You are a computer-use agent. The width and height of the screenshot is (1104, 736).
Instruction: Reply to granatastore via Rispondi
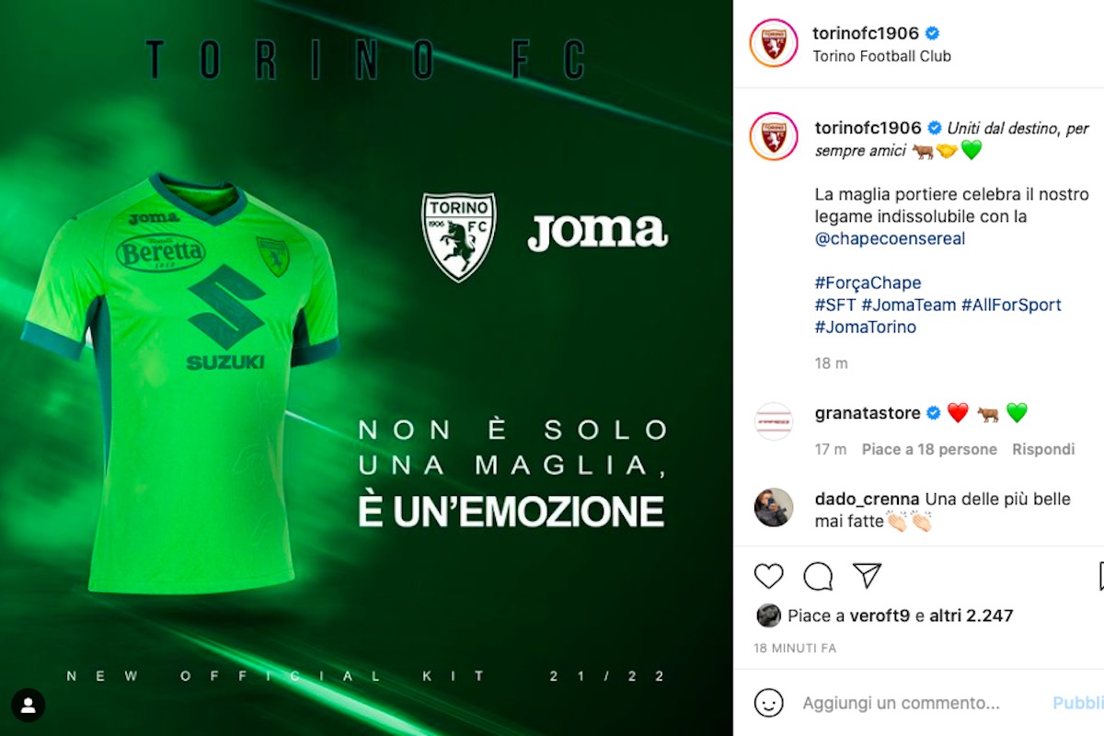pos(1043,449)
